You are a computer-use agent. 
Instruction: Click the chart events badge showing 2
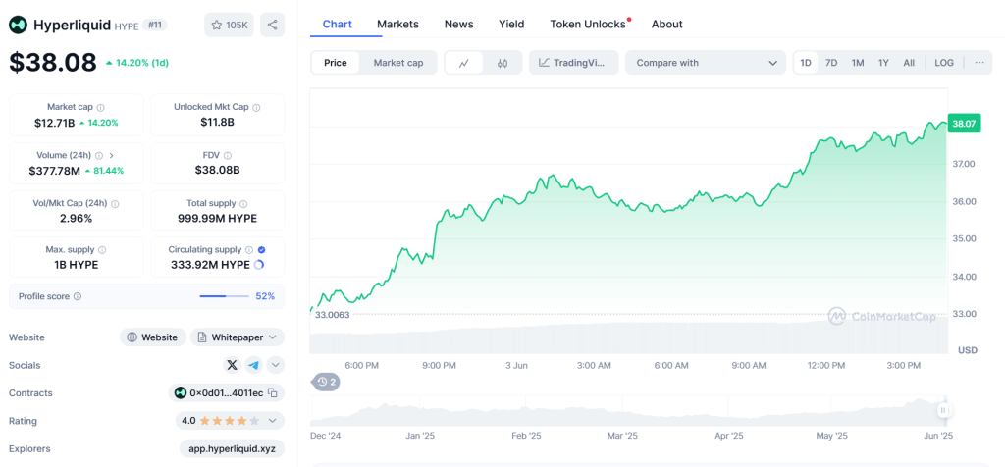326,383
